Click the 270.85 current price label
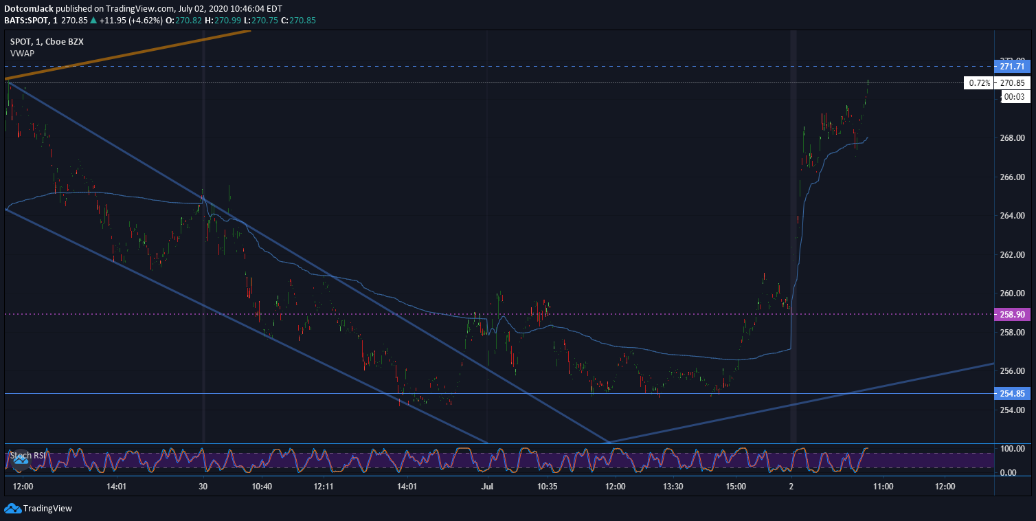This screenshot has height=521, width=1036. coord(1013,83)
